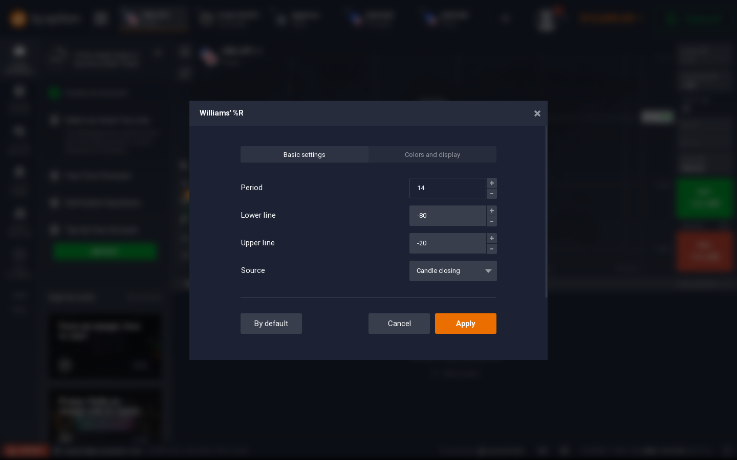Viewport: 737px width, 460px height.
Task: Click the Lower line input field
Action: coord(447,216)
